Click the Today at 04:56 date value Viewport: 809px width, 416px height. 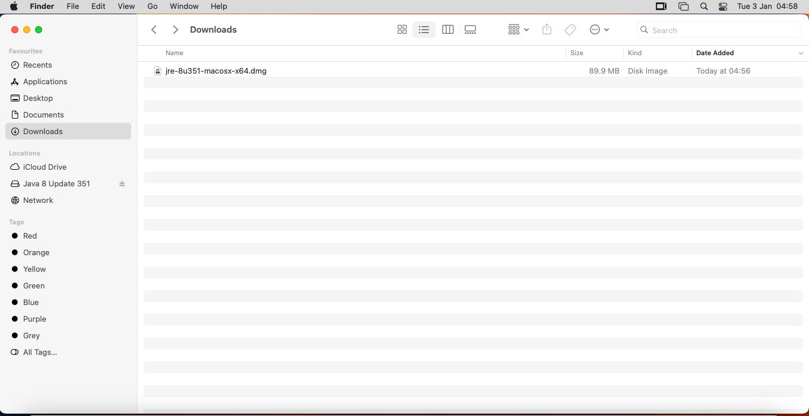[x=723, y=71]
